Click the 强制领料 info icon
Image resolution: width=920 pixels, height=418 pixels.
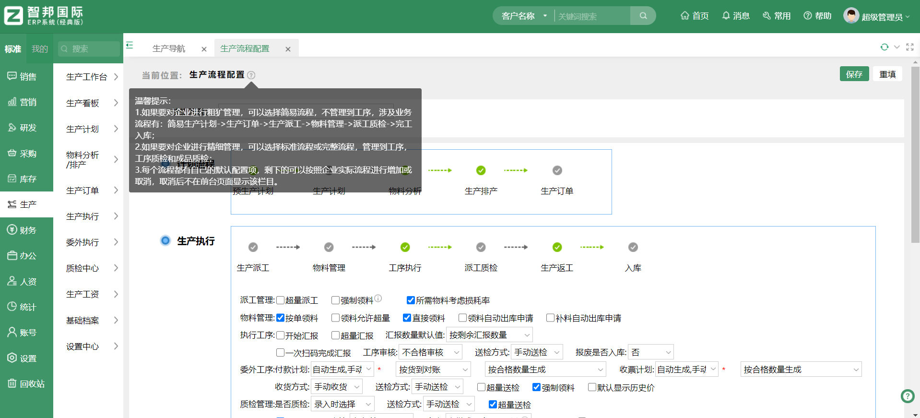378,299
